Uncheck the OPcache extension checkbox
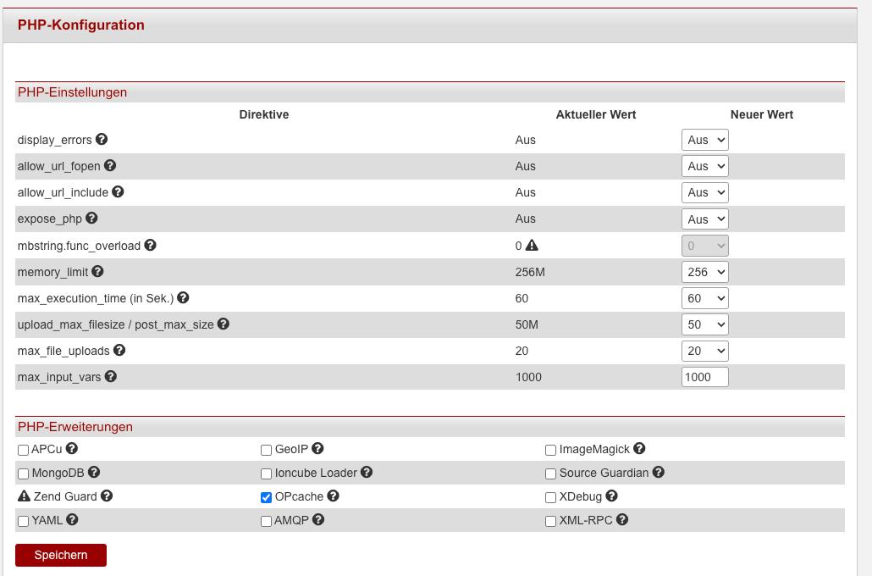Viewport: 872px width, 576px height. tap(267, 497)
